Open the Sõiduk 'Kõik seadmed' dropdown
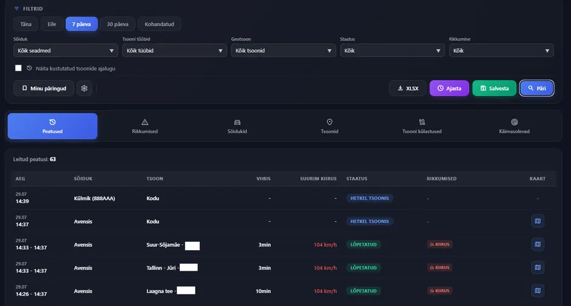The width and height of the screenshot is (571, 306). coord(66,50)
